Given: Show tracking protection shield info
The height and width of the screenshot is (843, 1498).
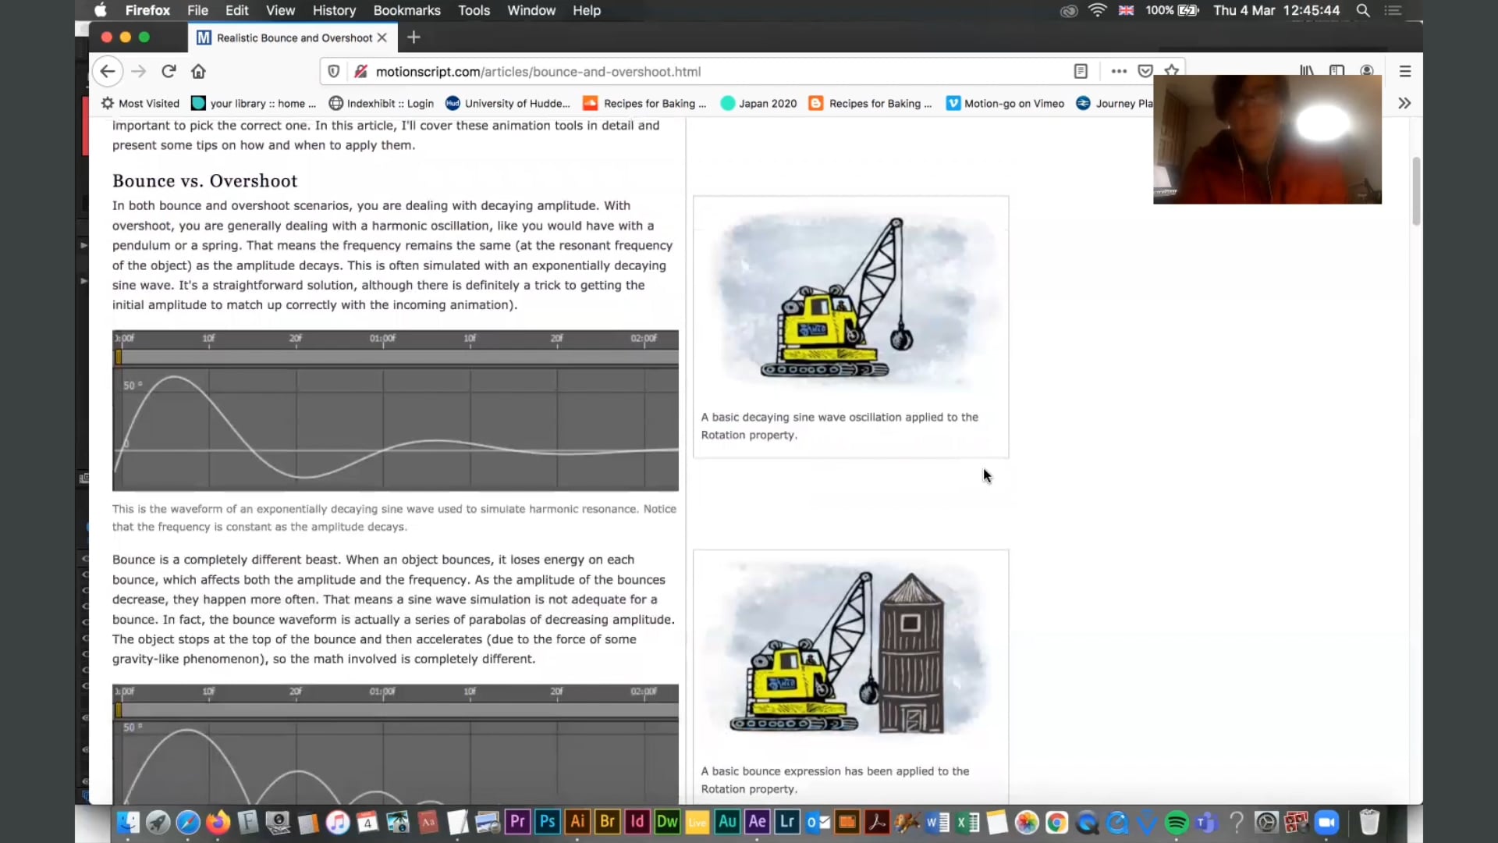Looking at the screenshot, I should (x=334, y=72).
